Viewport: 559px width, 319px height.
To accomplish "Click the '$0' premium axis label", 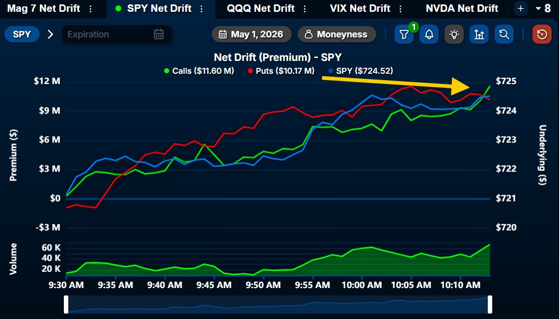I will tap(55, 199).
